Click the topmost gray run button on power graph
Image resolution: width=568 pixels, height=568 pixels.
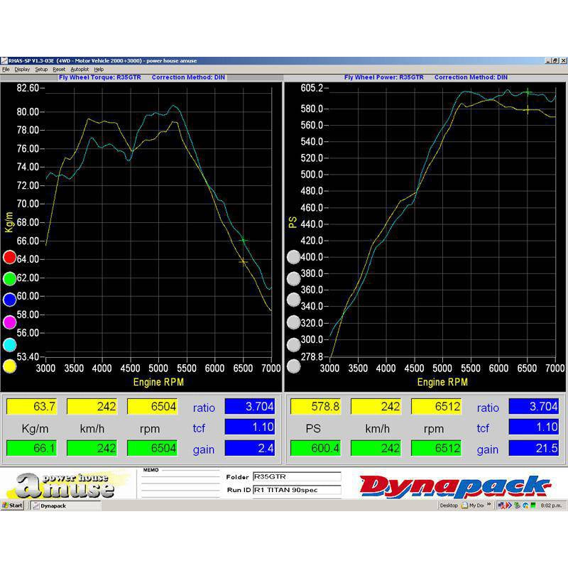point(293,257)
